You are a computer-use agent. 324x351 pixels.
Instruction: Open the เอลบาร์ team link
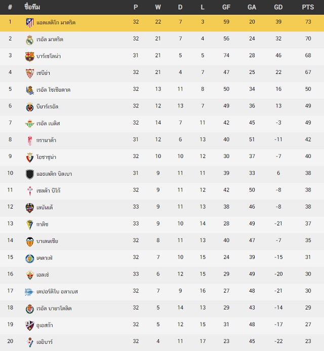coord(45,342)
